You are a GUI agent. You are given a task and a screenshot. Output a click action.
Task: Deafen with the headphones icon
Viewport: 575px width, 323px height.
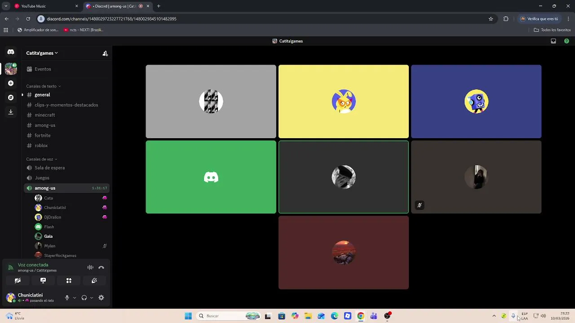pos(84,297)
